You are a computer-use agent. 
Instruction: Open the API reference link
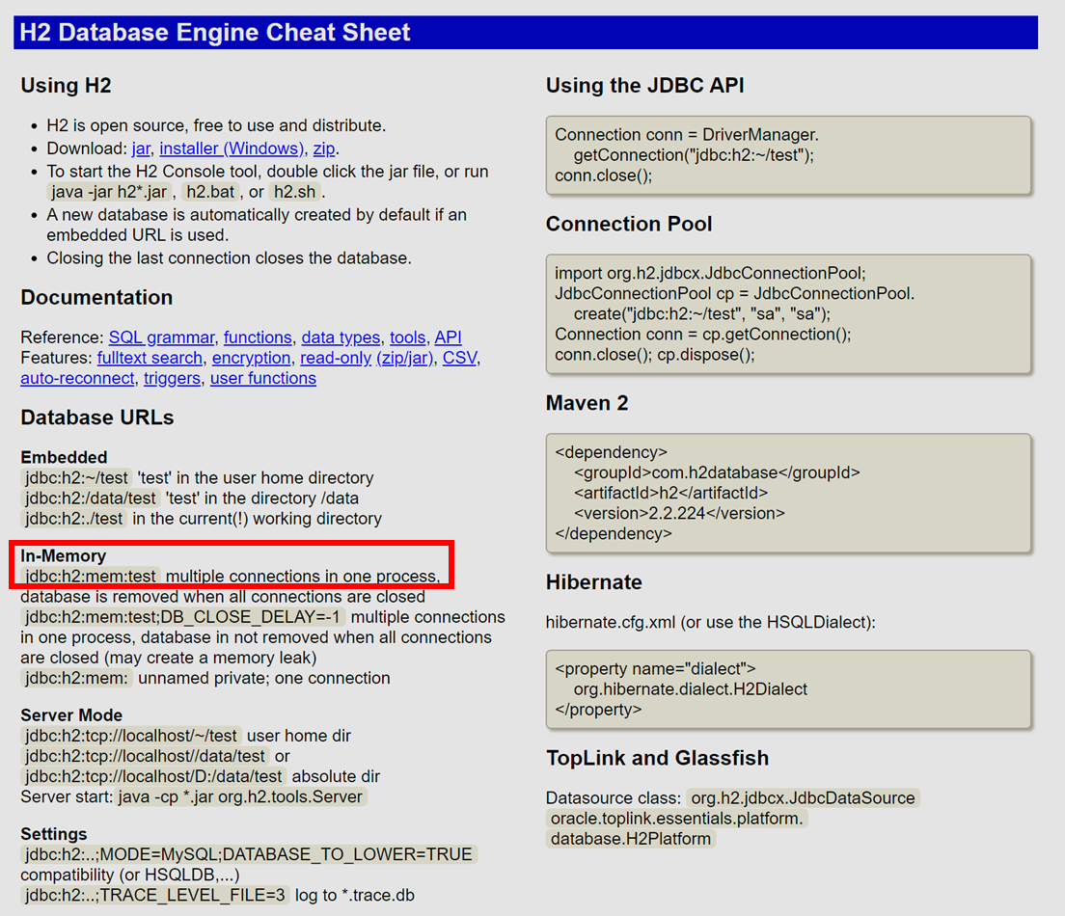point(449,337)
